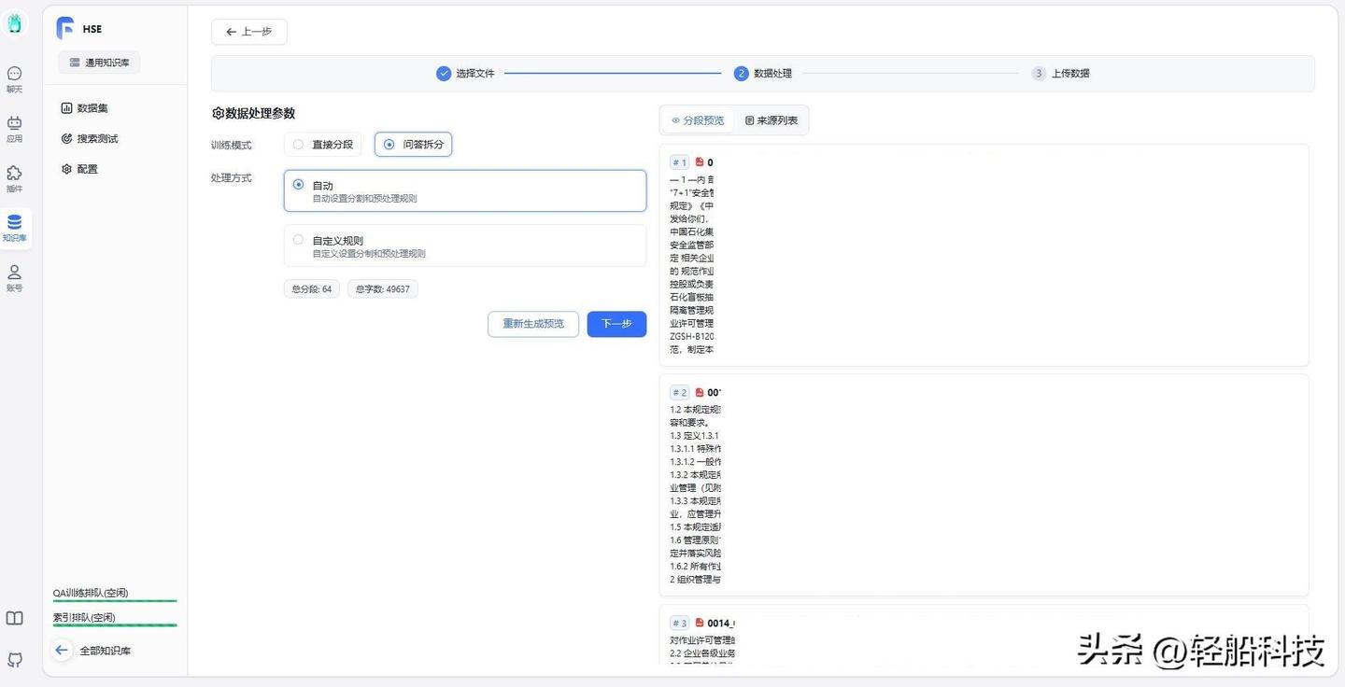The width and height of the screenshot is (1345, 687).
Task: Open the 聊天 chat icon in sidebar
Action: click(x=14, y=78)
